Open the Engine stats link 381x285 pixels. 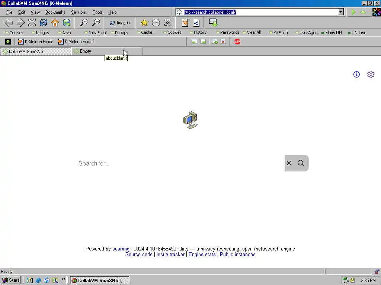202,255
